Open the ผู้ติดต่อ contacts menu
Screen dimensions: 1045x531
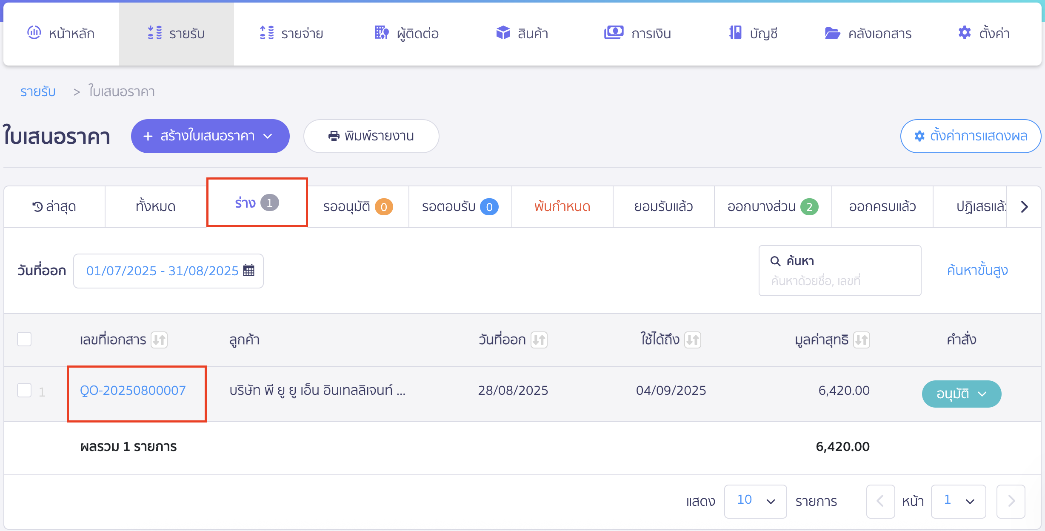[x=406, y=33]
